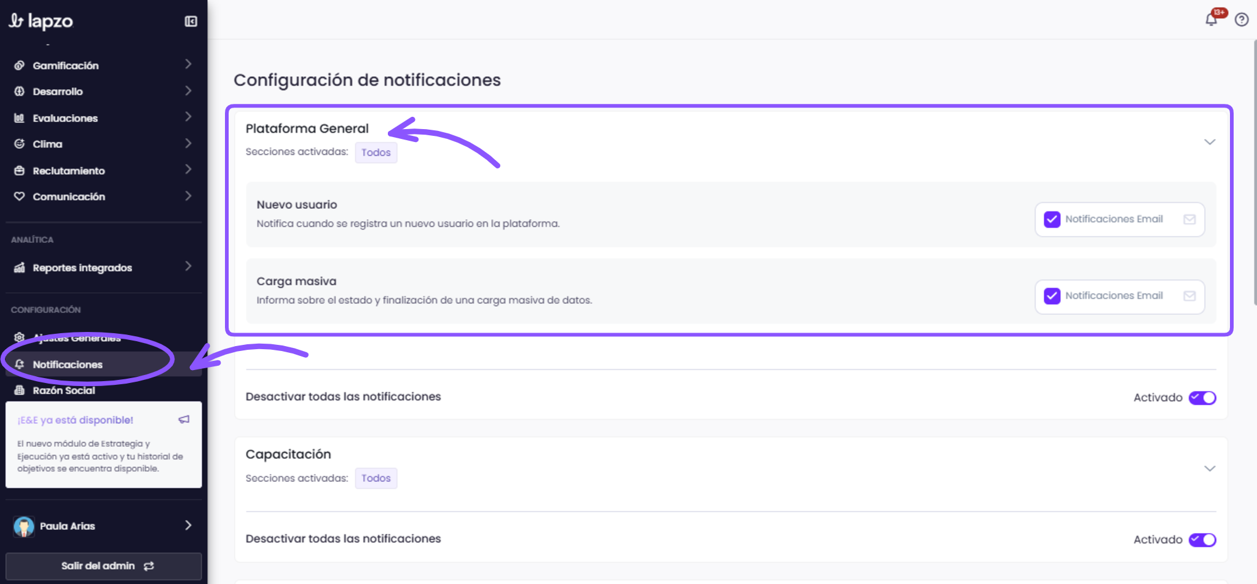Toggle Capacitación notifications switch
1257x584 pixels.
1202,540
